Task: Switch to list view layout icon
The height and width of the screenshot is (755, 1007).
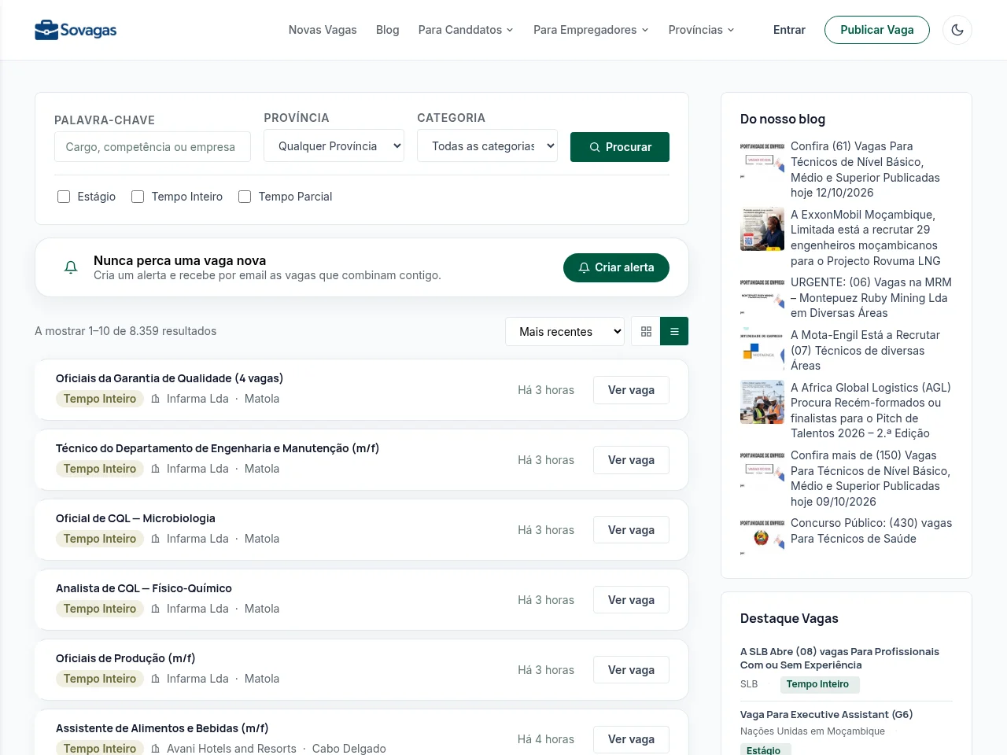Action: [x=674, y=331]
